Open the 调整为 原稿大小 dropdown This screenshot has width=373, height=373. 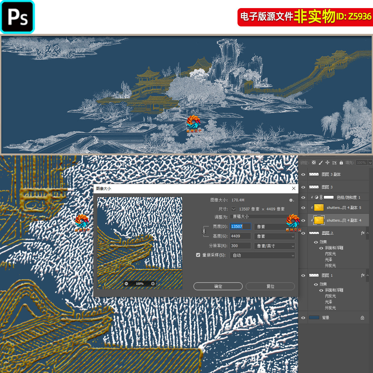point(262,217)
